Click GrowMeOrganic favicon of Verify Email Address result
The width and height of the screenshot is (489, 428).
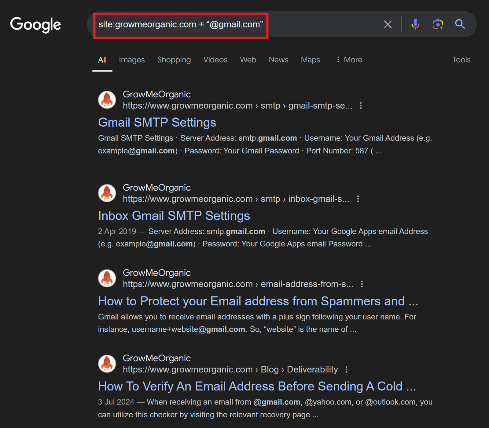[x=107, y=364]
